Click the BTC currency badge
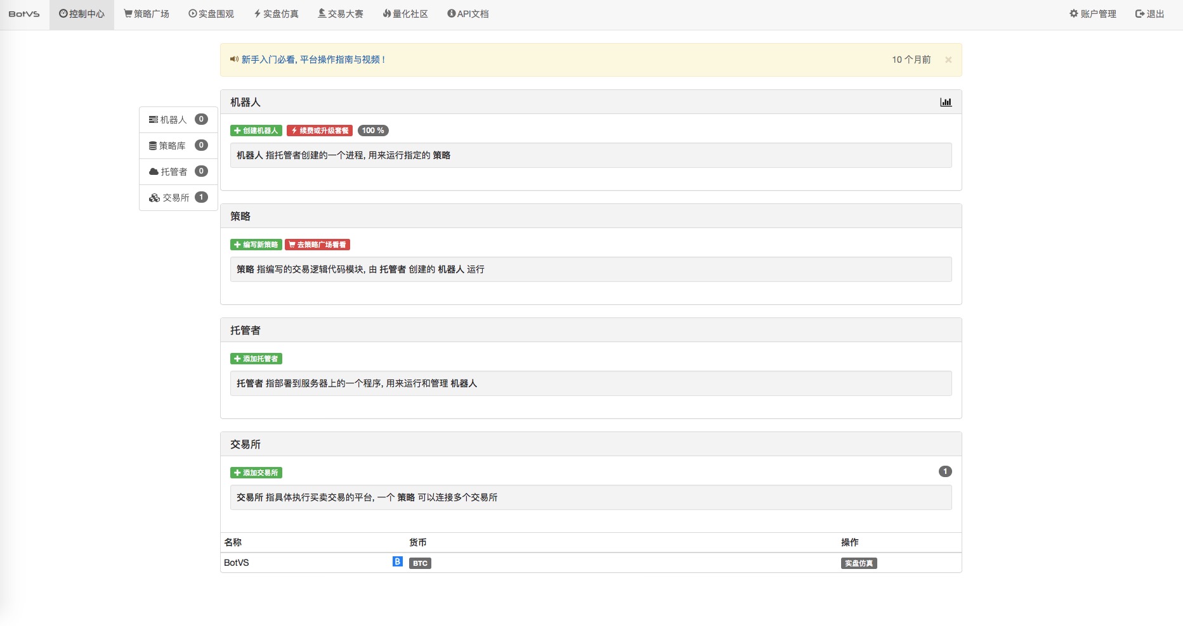 (x=420, y=563)
